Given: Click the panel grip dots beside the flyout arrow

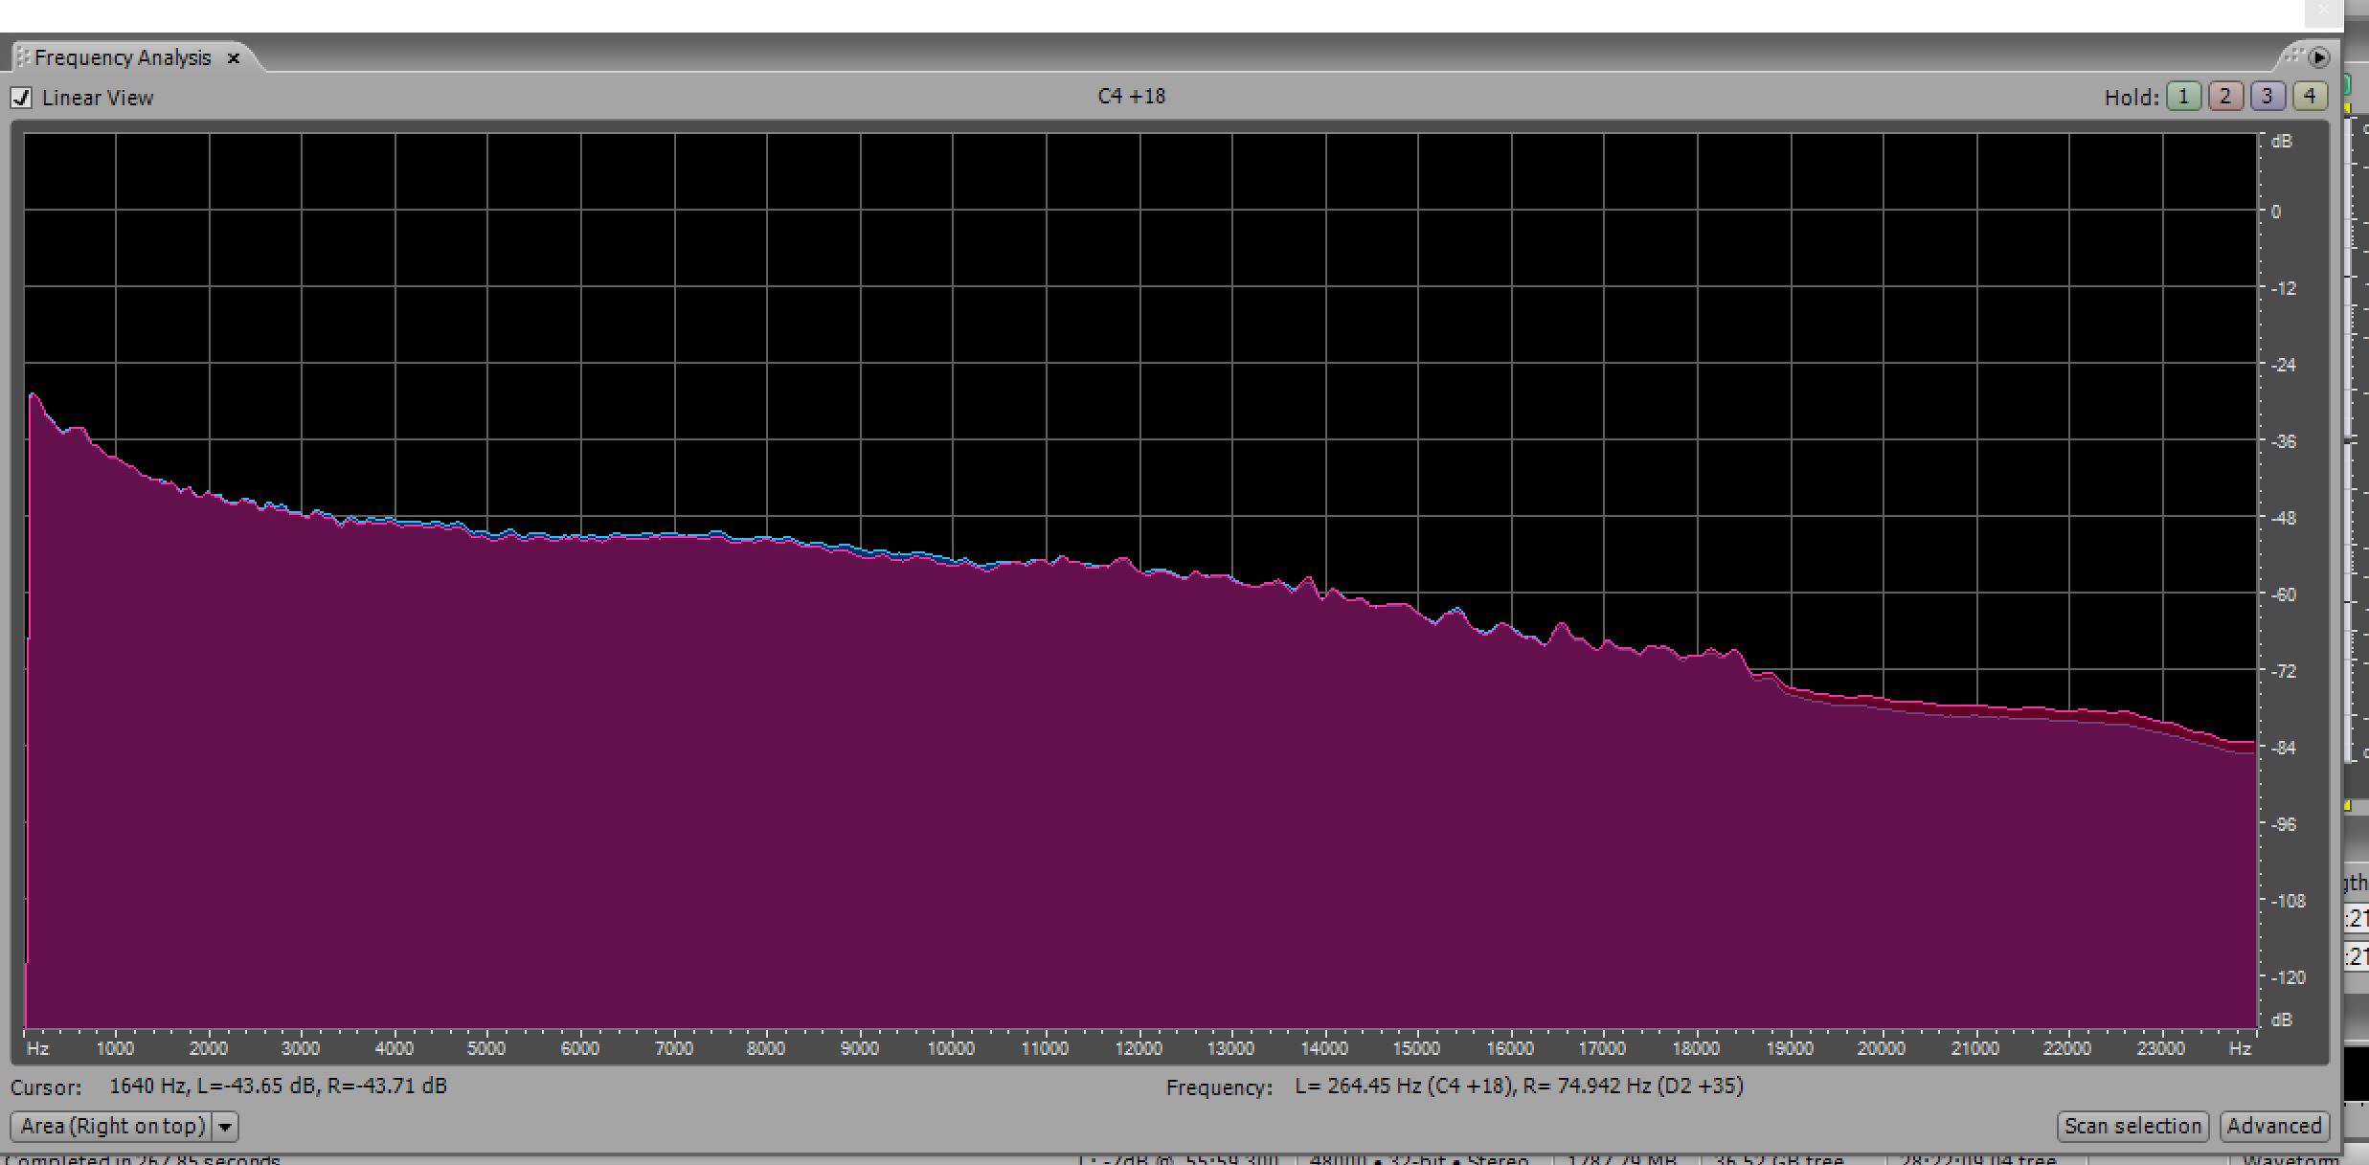Looking at the screenshot, I should point(2292,56).
